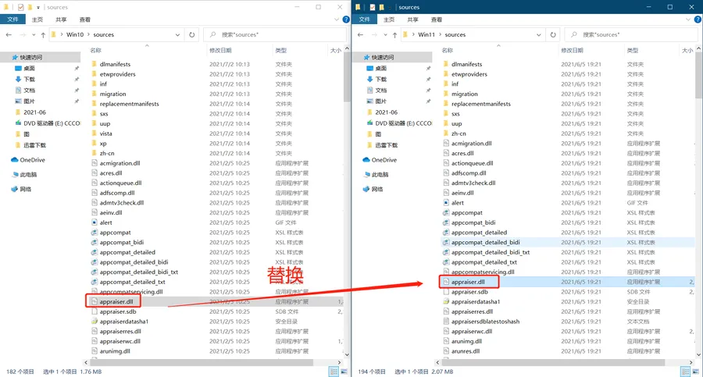
Task: Select the vista folder in Win10 window
Action: pyautogui.click(x=105, y=133)
